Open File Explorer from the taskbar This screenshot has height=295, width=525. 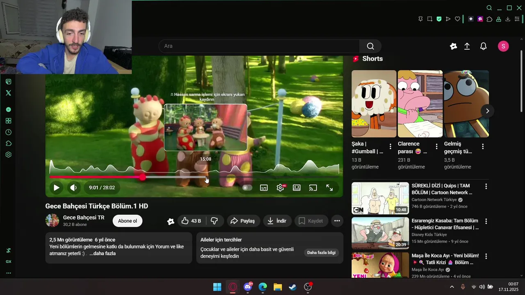tap(278, 287)
